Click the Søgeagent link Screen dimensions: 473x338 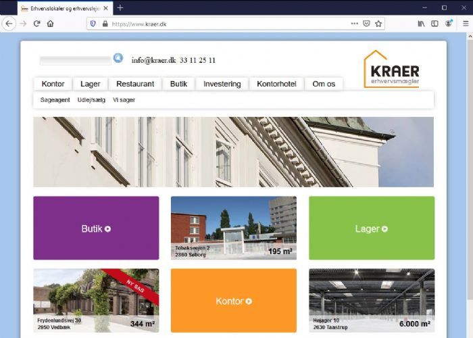click(x=55, y=100)
